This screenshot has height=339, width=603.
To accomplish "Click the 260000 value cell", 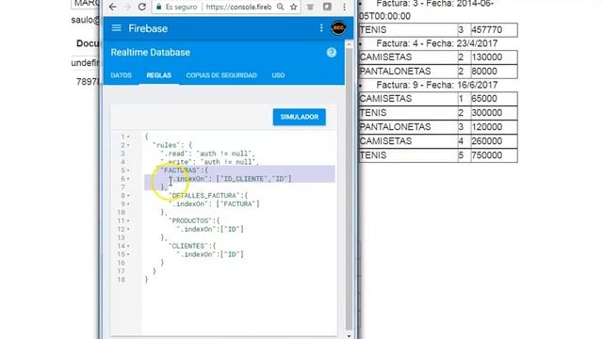I will tap(494, 141).
